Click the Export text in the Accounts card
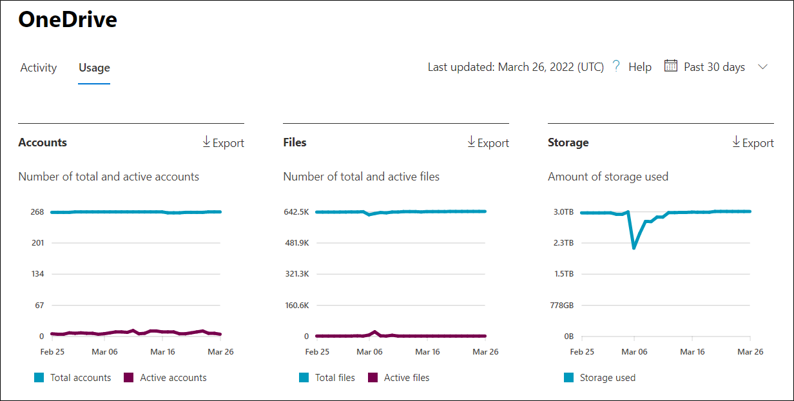794x401 pixels. (228, 143)
